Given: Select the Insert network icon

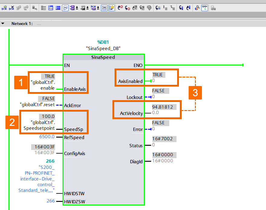Looking at the screenshot, I should (x=4, y=8).
